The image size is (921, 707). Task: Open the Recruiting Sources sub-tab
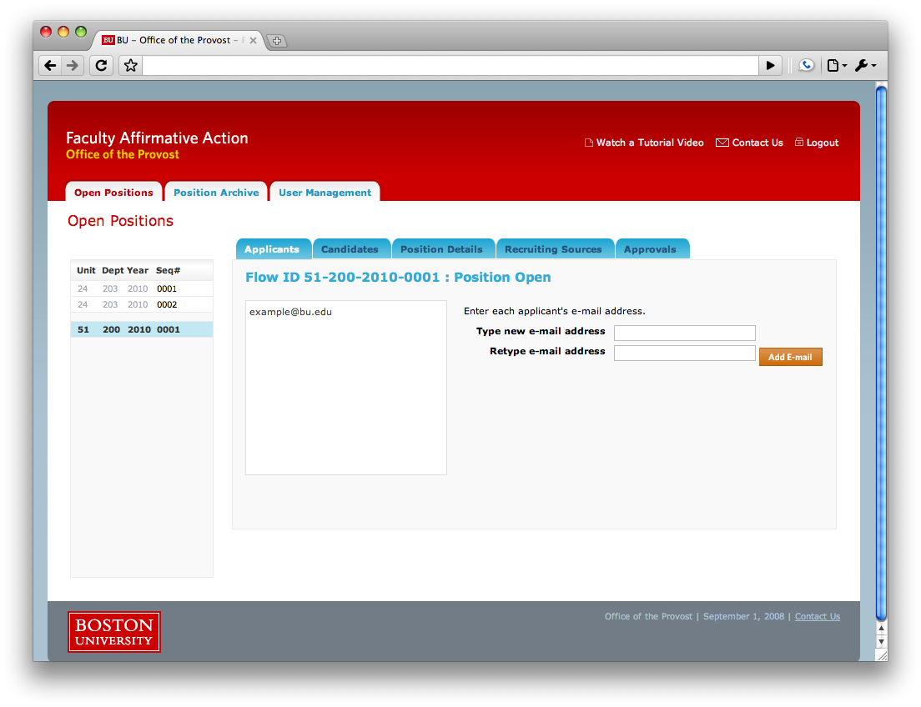pos(553,249)
